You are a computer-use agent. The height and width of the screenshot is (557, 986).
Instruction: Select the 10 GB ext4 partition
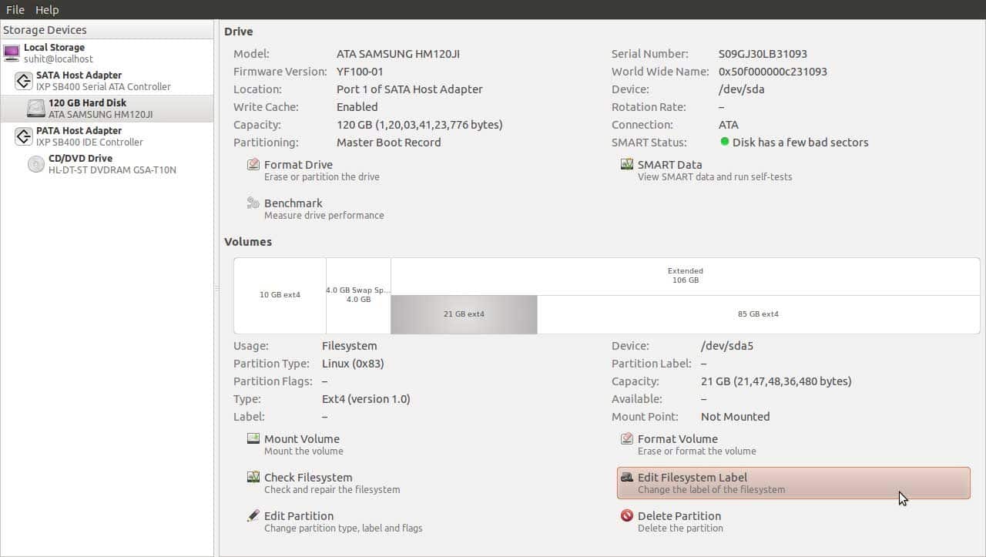pos(280,295)
